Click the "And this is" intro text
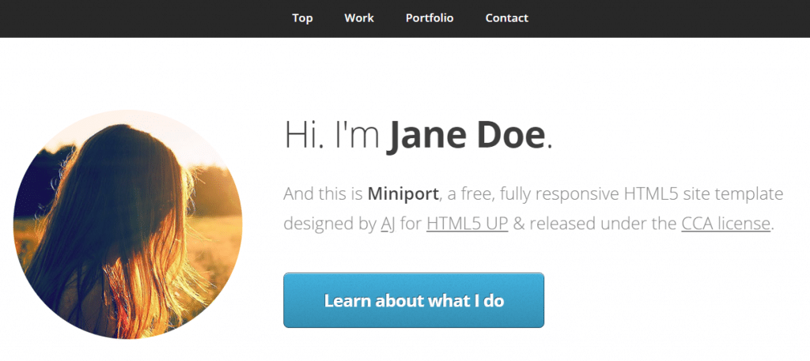This screenshot has height=361, width=810. pos(323,194)
